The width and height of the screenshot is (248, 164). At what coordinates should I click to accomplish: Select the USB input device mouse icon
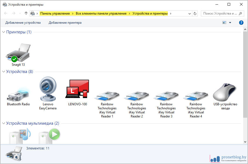pos(225,92)
